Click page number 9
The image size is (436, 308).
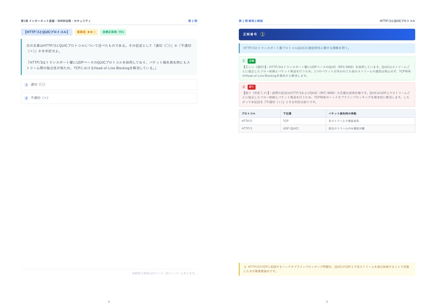pos(327,302)
